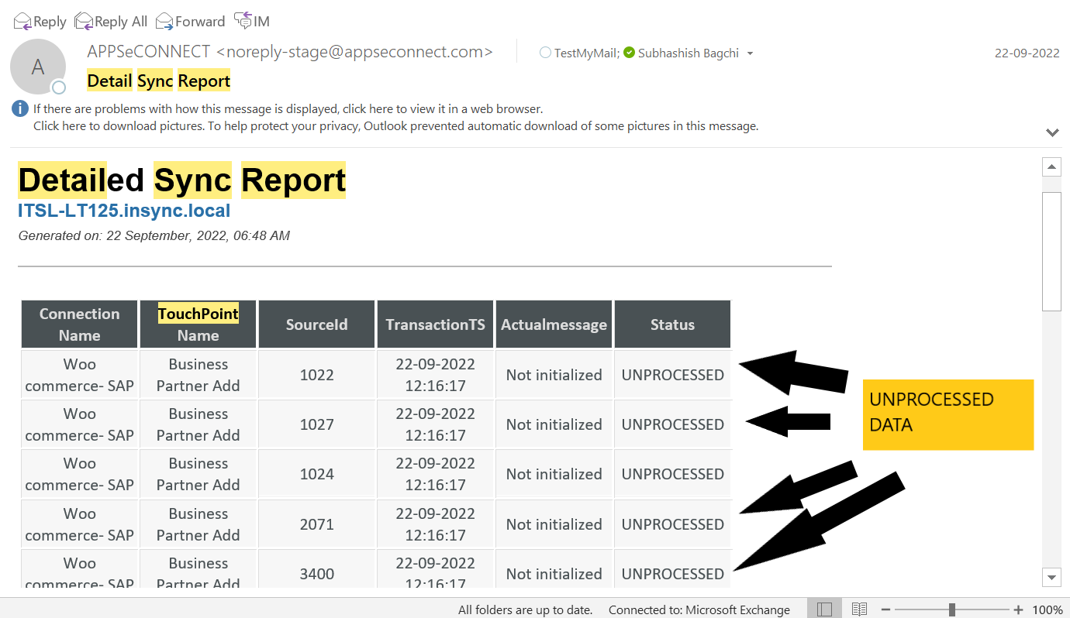This screenshot has width=1070, height=618.
Task: Expand the Subhashish Bagchi recipient dropdown
Action: click(749, 53)
